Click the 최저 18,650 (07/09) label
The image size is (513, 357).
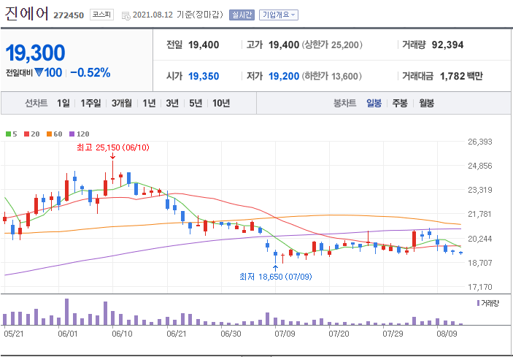(x=276, y=277)
